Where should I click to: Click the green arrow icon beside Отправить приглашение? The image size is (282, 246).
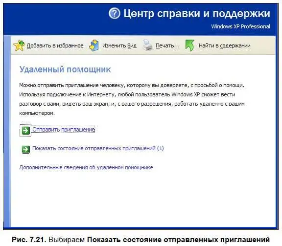coord(25,130)
